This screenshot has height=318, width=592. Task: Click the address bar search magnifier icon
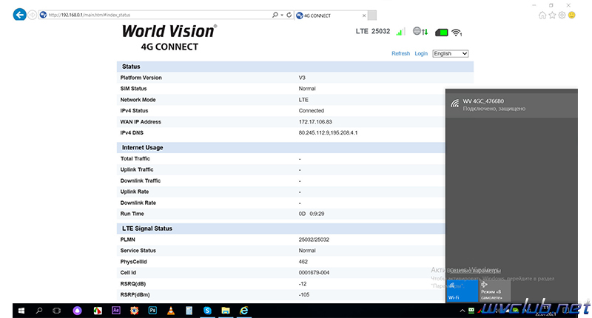click(x=275, y=15)
